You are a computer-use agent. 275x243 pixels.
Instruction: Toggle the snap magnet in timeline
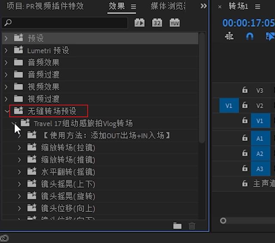click(x=250, y=37)
